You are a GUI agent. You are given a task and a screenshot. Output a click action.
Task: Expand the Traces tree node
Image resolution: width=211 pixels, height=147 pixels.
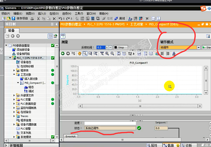14,116
